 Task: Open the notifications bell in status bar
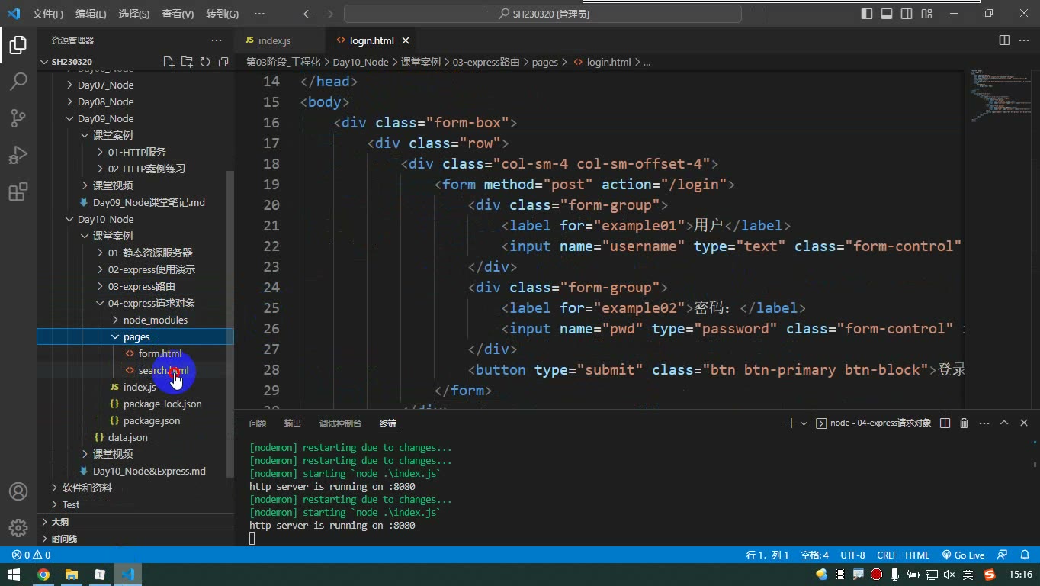(1025, 555)
